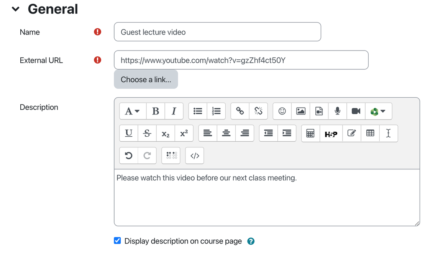Uncheck Display description on course page
Image resolution: width=433 pixels, height=255 pixels.
click(117, 241)
